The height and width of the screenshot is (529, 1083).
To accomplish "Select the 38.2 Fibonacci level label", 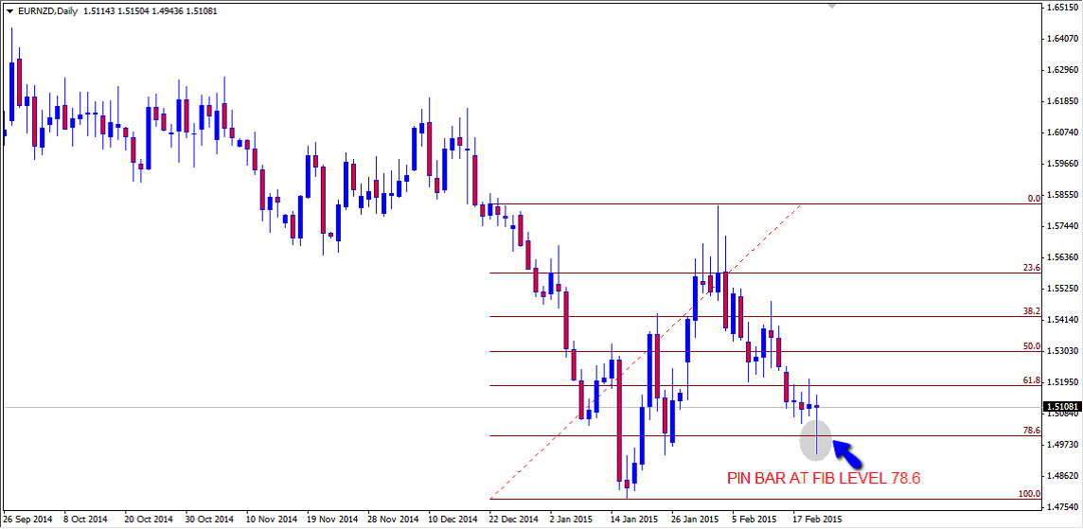I will (1032, 310).
